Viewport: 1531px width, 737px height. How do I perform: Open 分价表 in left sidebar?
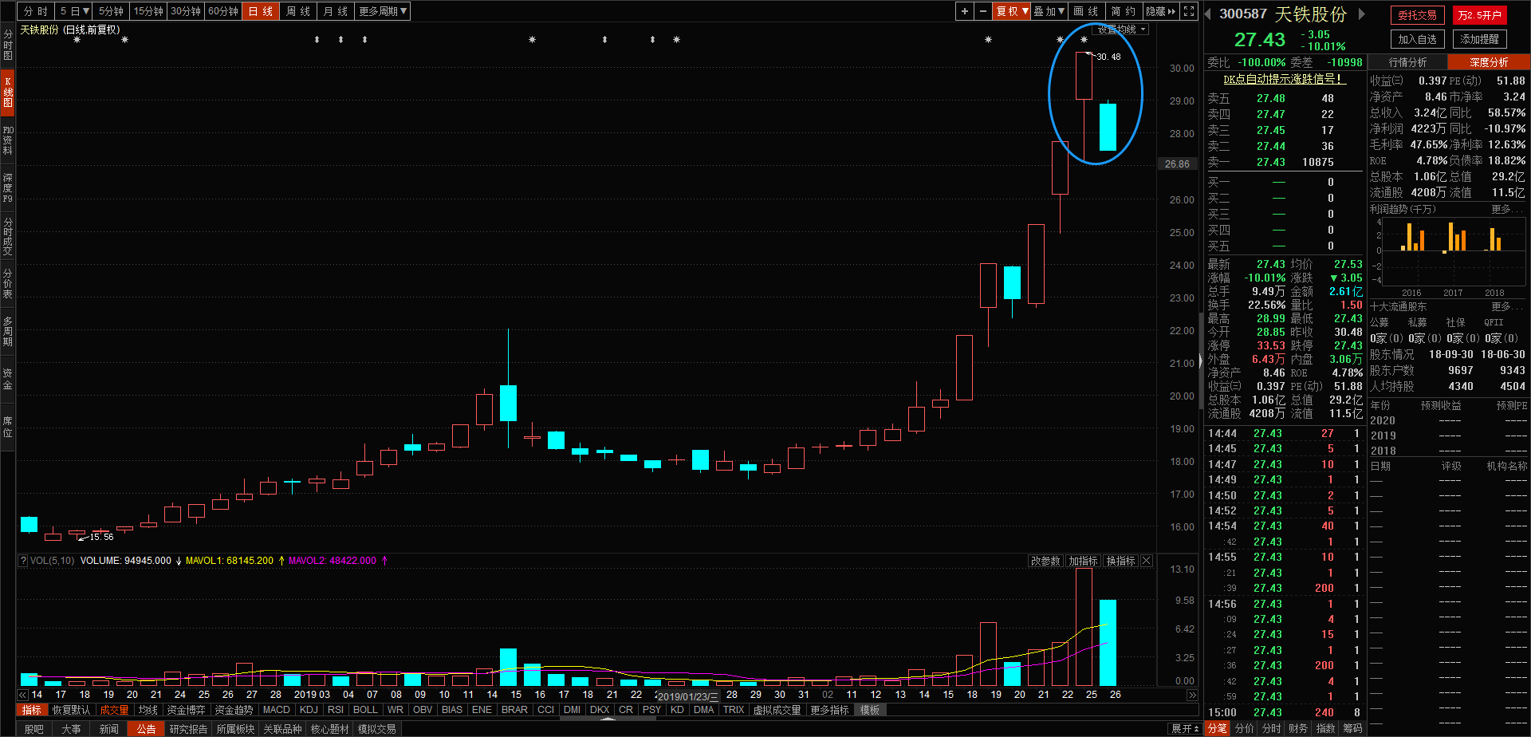pyautogui.click(x=8, y=283)
